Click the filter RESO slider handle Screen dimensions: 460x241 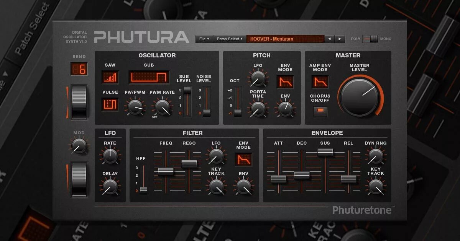pyautogui.click(x=189, y=163)
